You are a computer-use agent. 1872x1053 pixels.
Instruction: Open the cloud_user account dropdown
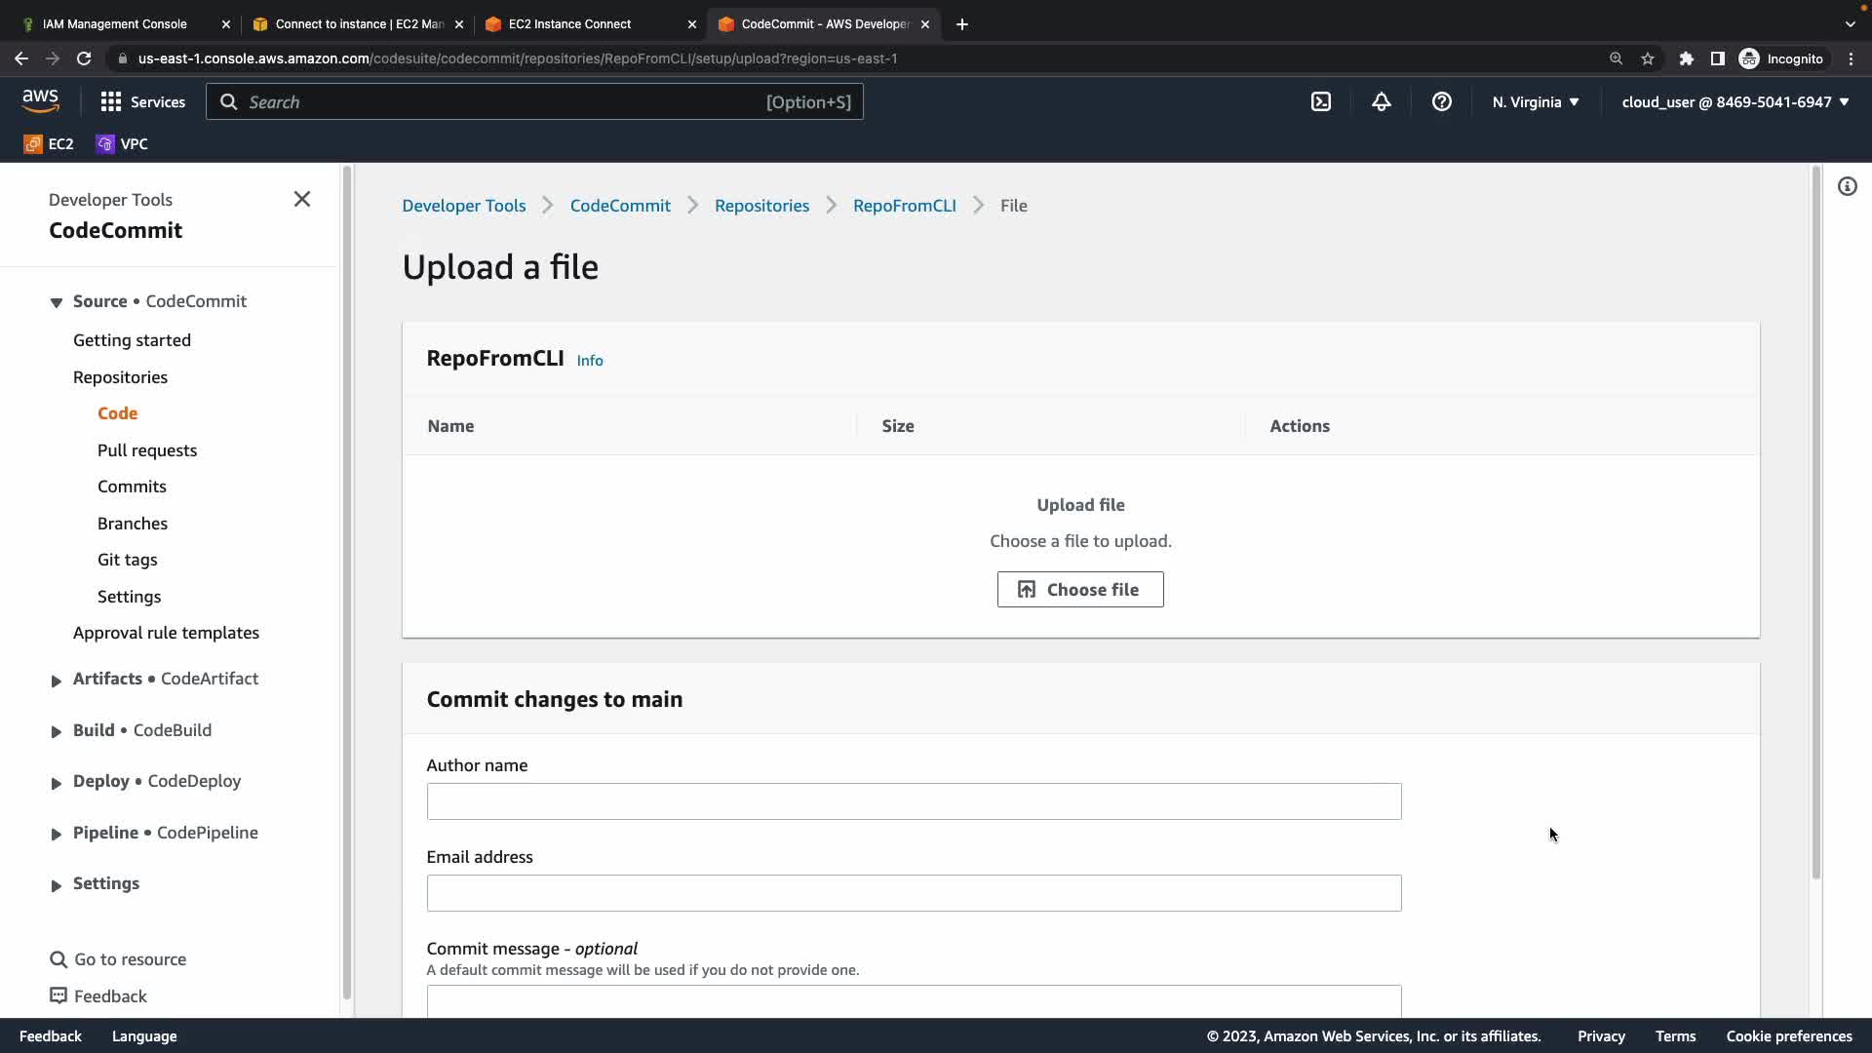click(x=1735, y=101)
